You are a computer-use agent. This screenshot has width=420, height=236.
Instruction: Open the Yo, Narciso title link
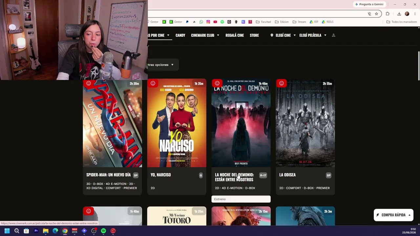click(x=160, y=175)
